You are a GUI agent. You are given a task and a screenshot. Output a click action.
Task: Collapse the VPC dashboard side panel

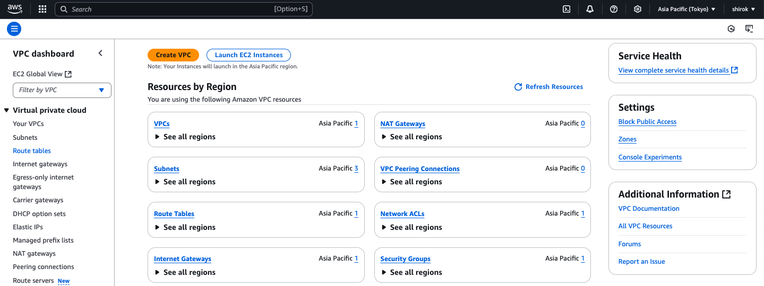click(x=100, y=53)
